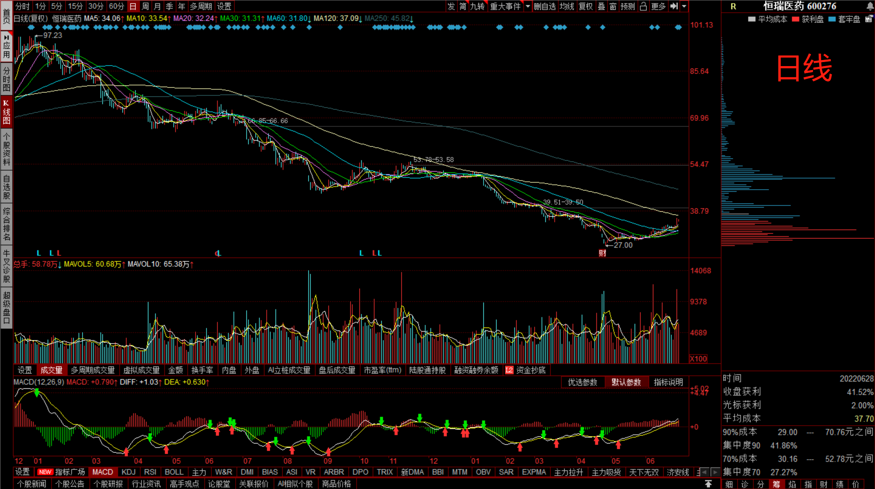Click the chip distribution settings icon
This screenshot has width=875, height=489.
[x=869, y=19]
